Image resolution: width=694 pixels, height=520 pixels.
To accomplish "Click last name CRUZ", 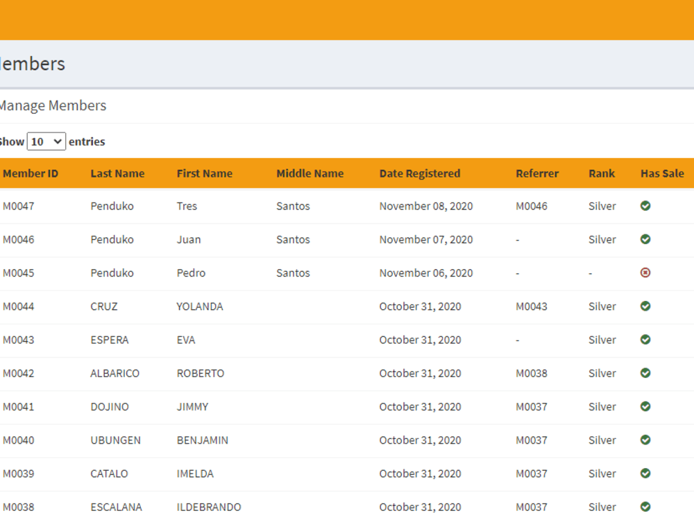I will point(104,306).
